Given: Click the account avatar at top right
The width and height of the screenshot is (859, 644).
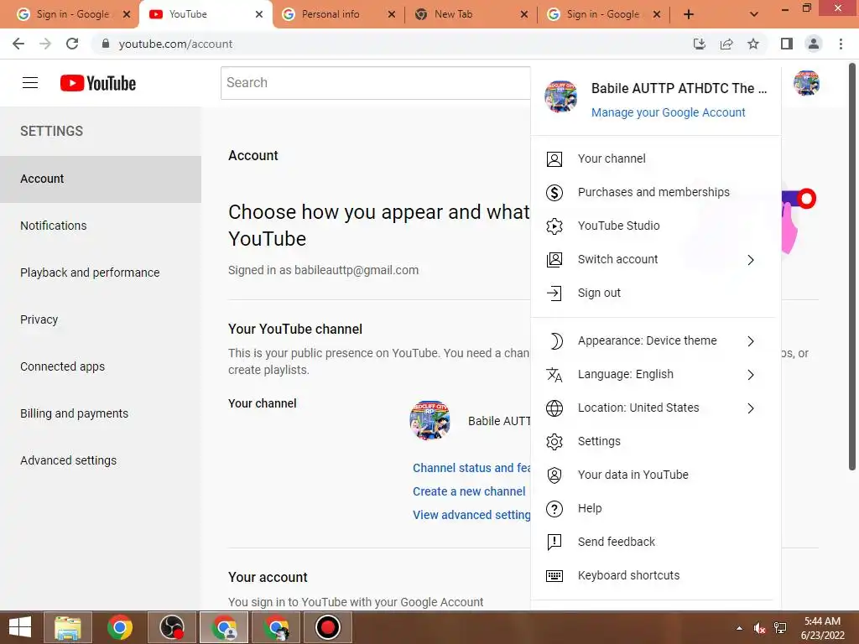Looking at the screenshot, I should coord(806,83).
